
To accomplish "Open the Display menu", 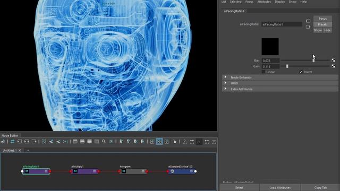I will [x=280, y=2].
